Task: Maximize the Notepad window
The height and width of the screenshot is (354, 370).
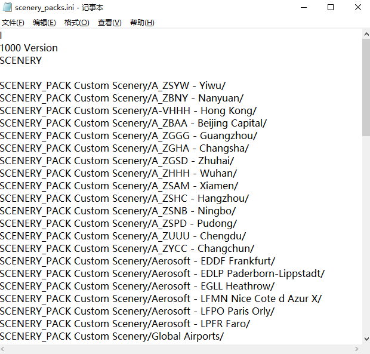Action: click(x=331, y=7)
